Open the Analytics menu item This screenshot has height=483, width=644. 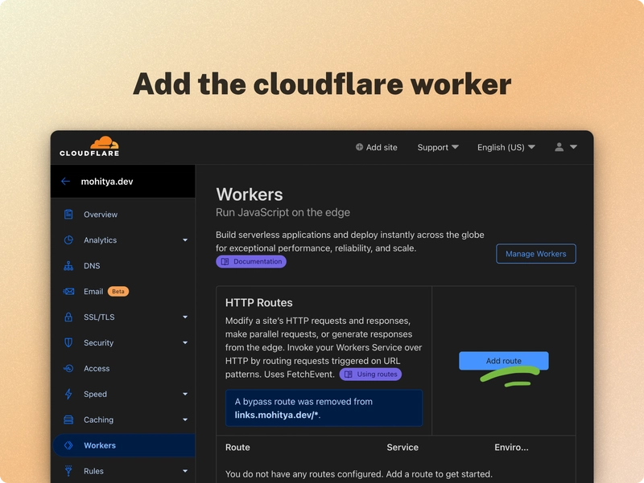click(100, 240)
